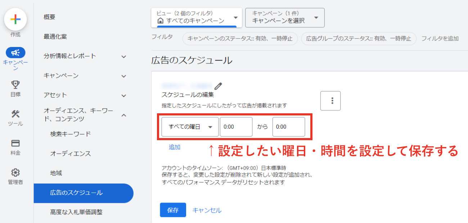Image resolution: width=468 pixels, height=223 pixels.
Task: Open 地域 sub-item
Action: pyautogui.click(x=56, y=173)
